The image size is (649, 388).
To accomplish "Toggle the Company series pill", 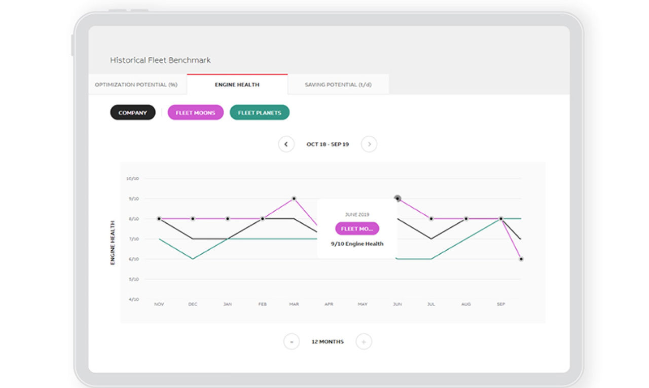I will pos(133,112).
